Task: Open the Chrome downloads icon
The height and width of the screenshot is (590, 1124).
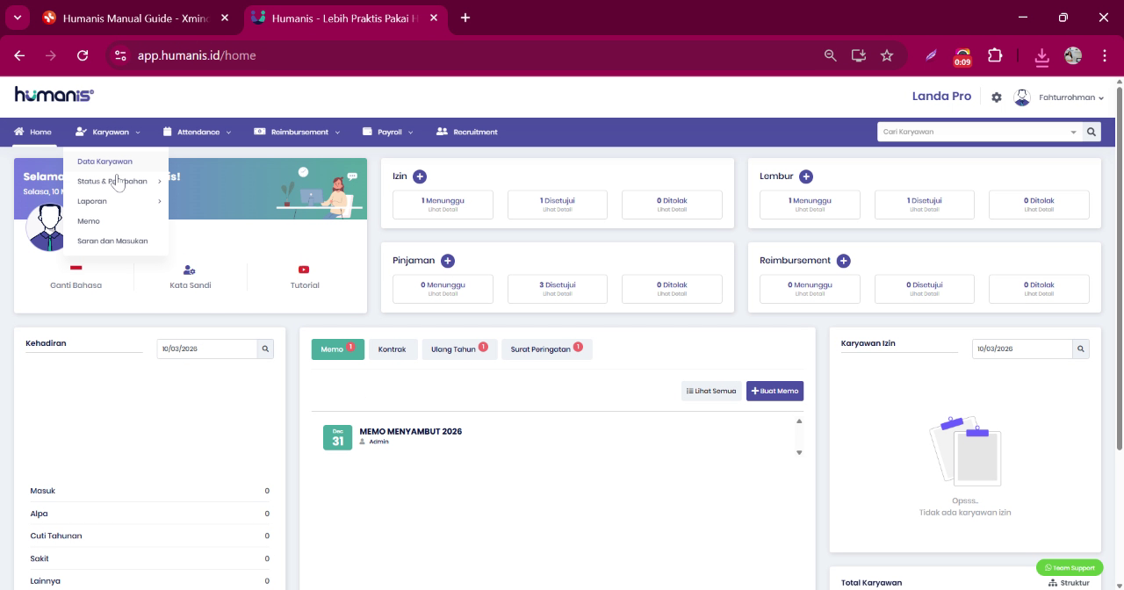Action: click(1041, 56)
